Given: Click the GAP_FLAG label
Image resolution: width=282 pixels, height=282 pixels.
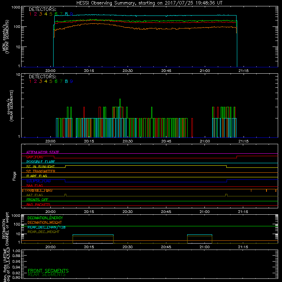Looking at the screenshot, I should point(35,157).
